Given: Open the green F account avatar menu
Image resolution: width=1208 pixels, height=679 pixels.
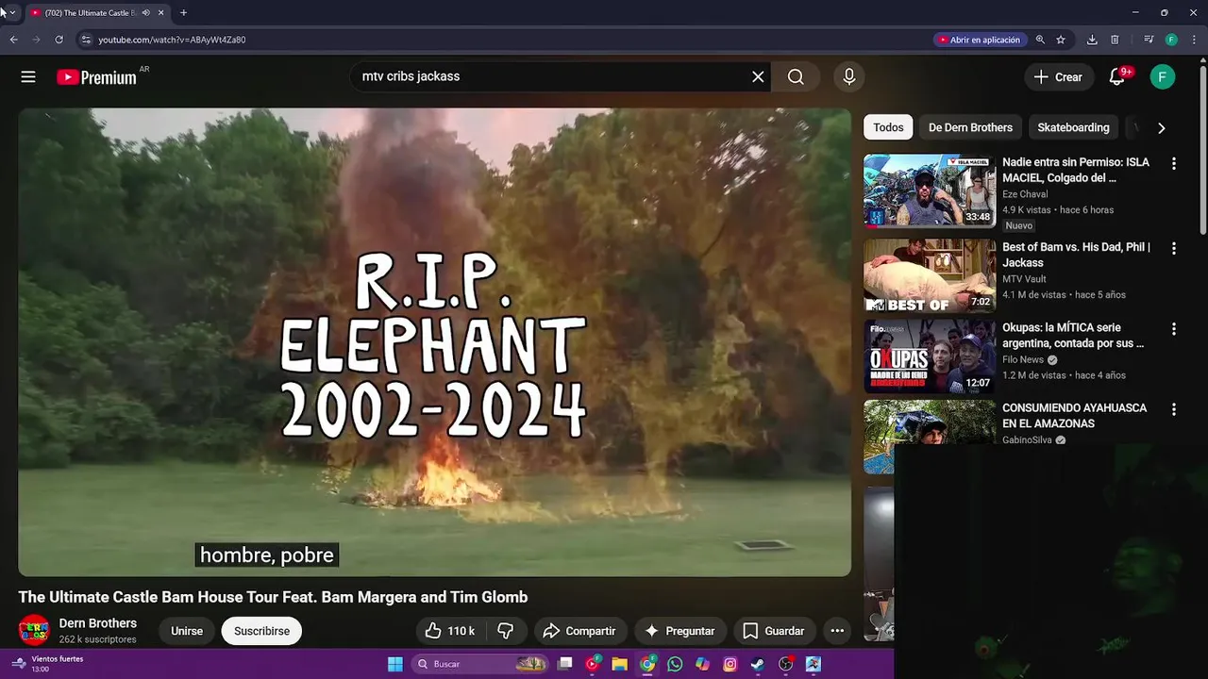Looking at the screenshot, I should click(1163, 77).
